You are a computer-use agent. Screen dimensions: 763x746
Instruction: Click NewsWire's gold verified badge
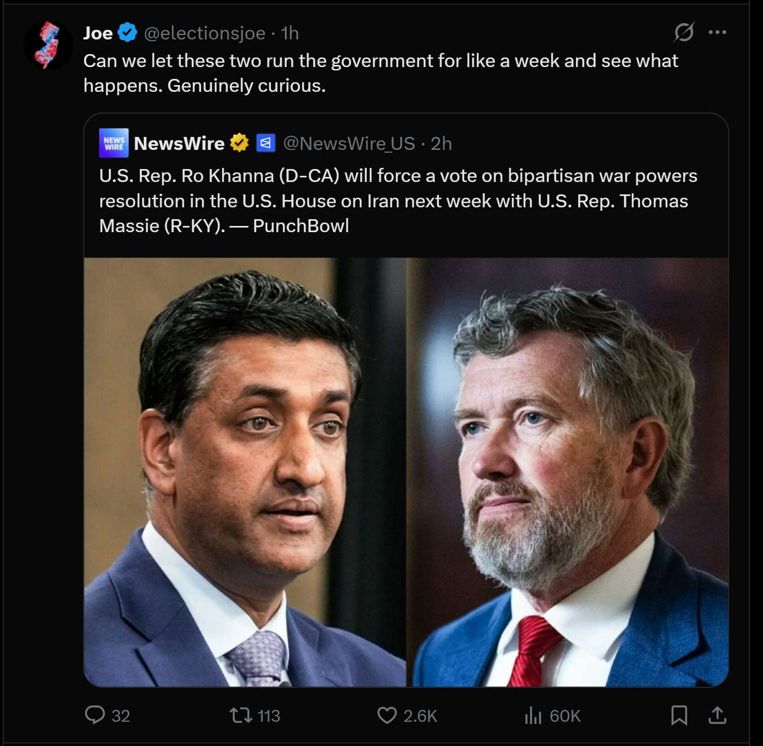(x=239, y=143)
